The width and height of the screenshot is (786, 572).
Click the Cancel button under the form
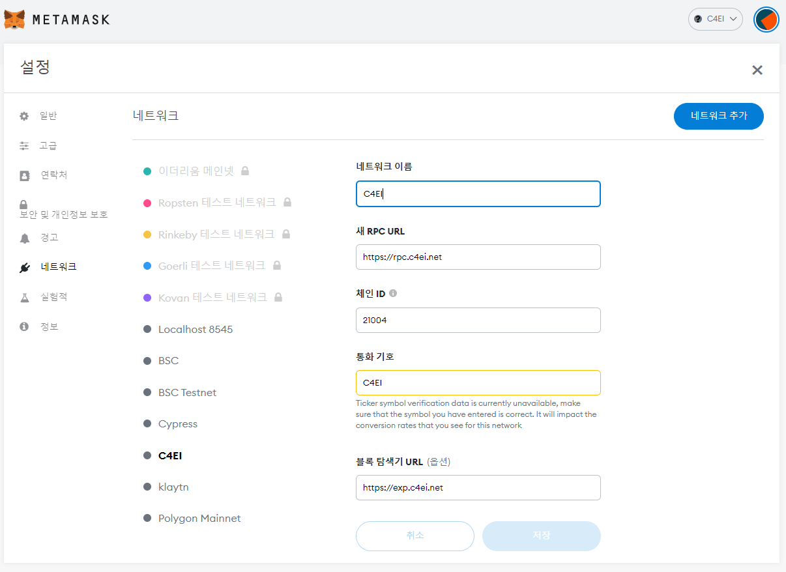(415, 536)
